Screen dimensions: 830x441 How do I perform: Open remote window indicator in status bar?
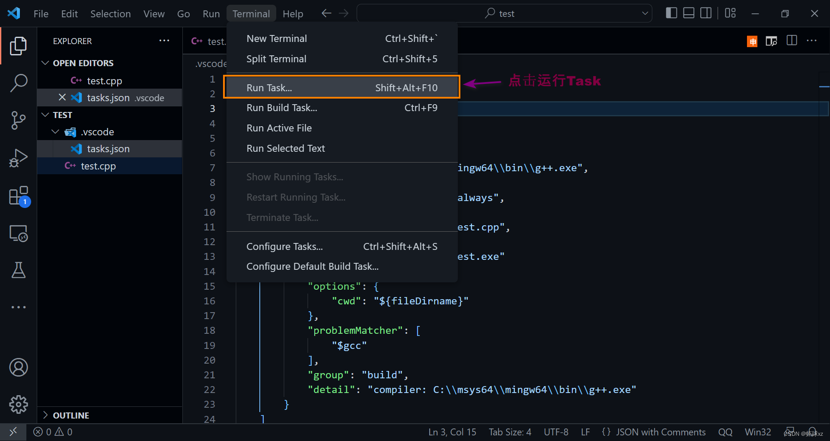click(x=13, y=432)
